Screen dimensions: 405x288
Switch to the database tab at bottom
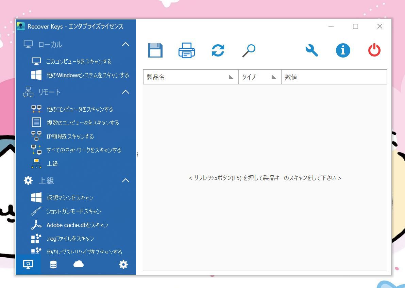(x=53, y=264)
